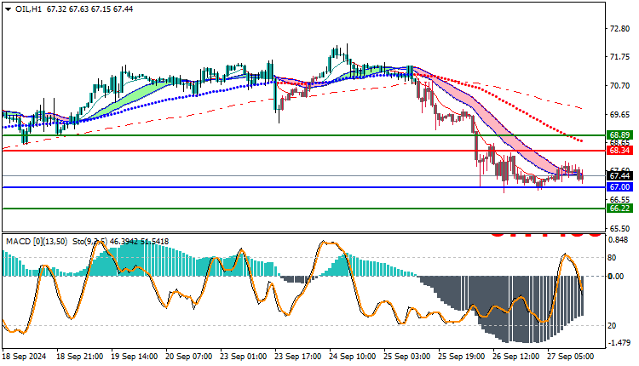Viewport: 639px width, 366px height.
Task: Click the 80 stochastic level label
Action: tap(612, 258)
